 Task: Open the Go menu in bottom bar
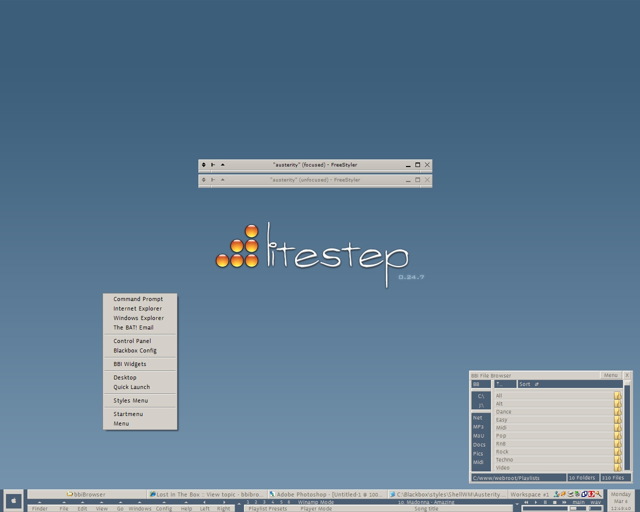click(x=120, y=508)
